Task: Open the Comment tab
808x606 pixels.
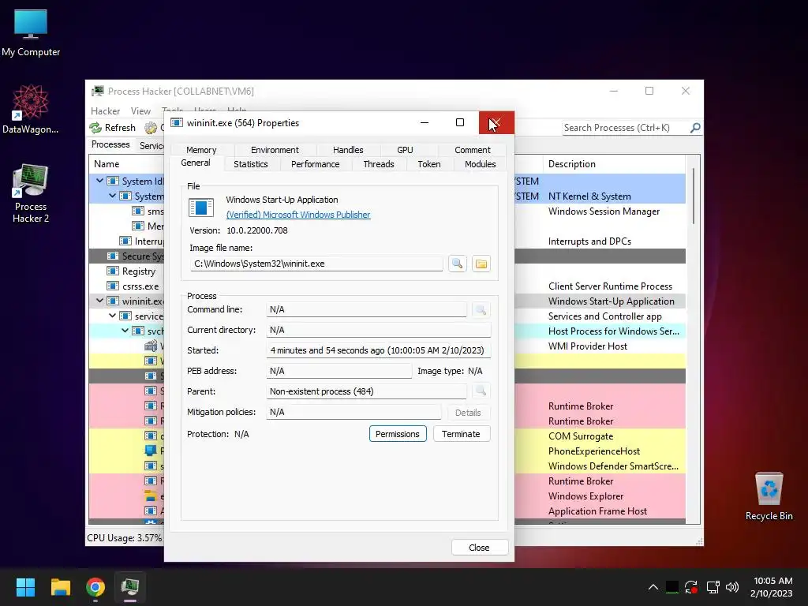Action: (472, 150)
